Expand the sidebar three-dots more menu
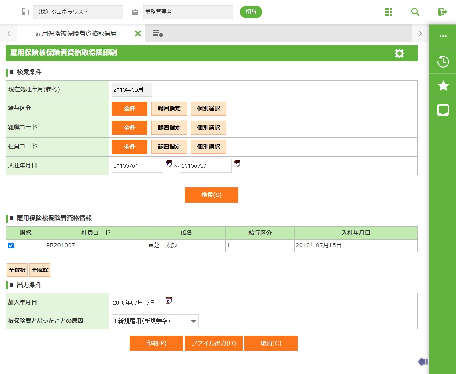The width and height of the screenshot is (456, 374). [443, 36]
